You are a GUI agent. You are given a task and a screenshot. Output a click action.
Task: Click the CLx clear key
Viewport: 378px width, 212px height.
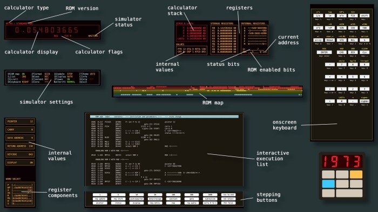[x=364, y=52]
